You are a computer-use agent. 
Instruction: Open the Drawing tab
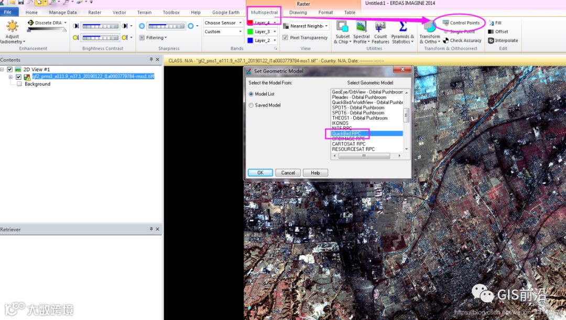pyautogui.click(x=298, y=12)
